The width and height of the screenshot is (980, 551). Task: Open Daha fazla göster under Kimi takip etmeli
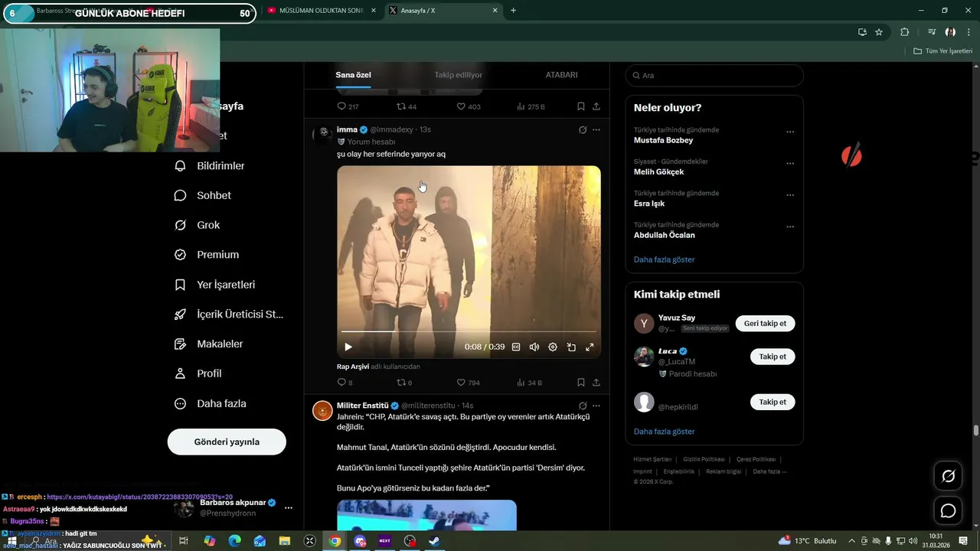pyautogui.click(x=664, y=432)
